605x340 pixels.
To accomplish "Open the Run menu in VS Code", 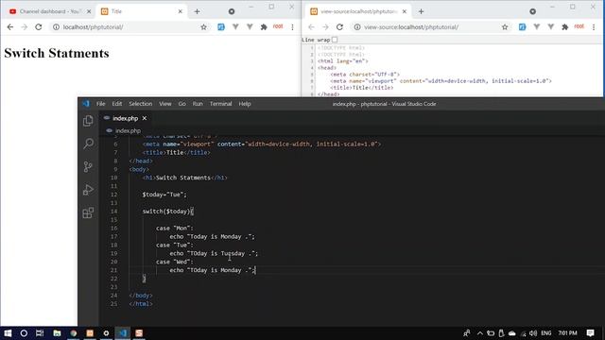I will tap(198, 104).
